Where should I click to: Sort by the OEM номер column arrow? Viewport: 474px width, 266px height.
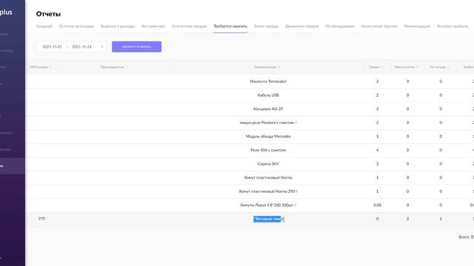(50, 67)
